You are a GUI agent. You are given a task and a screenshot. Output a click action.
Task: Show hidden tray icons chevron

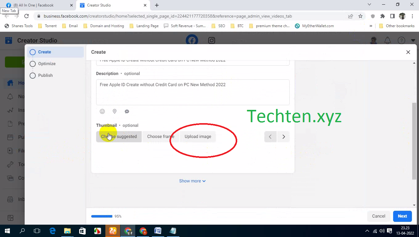point(367,231)
